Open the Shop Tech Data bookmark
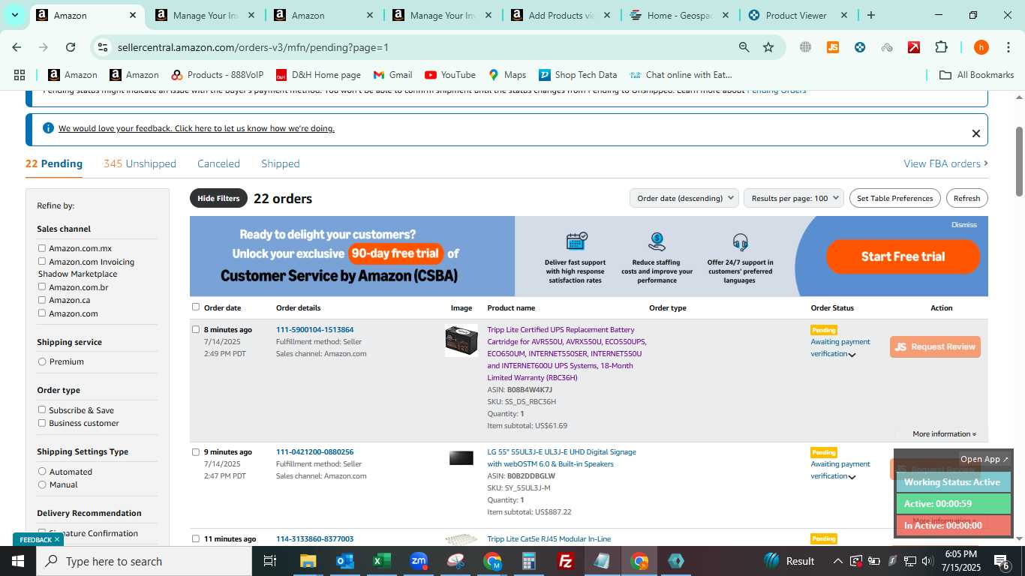The height and width of the screenshot is (576, 1025). coord(578,75)
